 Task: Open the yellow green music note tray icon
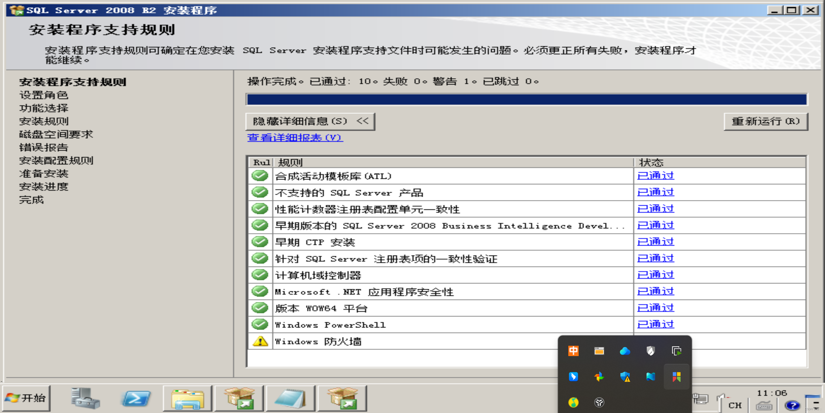(573, 402)
